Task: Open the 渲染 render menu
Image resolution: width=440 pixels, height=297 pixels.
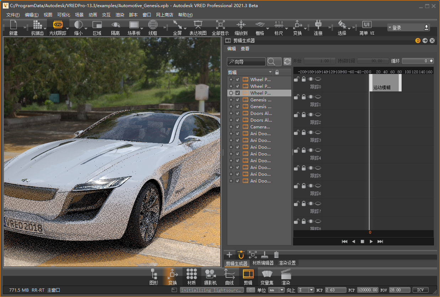Action: pos(120,15)
